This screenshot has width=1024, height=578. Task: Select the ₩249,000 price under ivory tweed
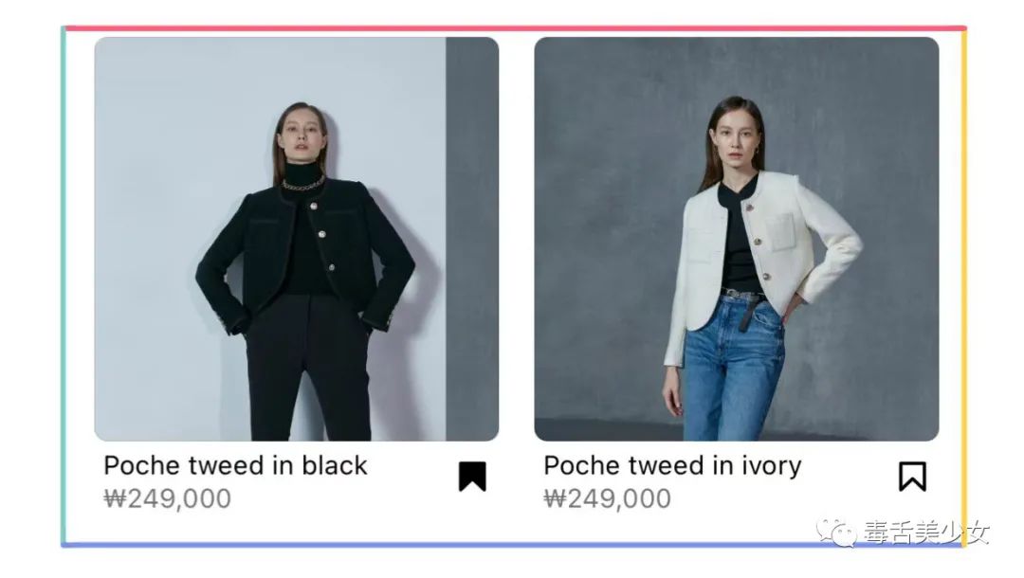(608, 498)
